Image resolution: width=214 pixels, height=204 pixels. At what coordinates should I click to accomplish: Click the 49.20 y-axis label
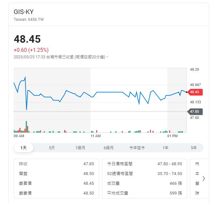click(194, 69)
